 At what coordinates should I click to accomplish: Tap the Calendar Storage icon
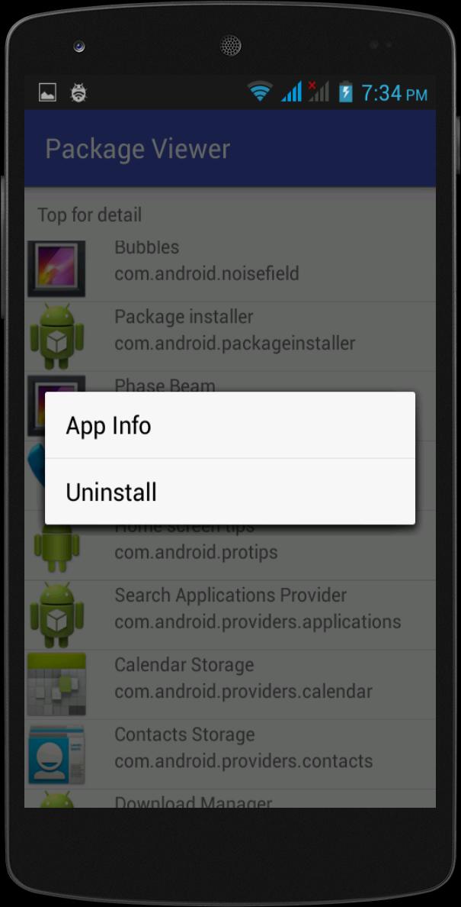point(56,684)
